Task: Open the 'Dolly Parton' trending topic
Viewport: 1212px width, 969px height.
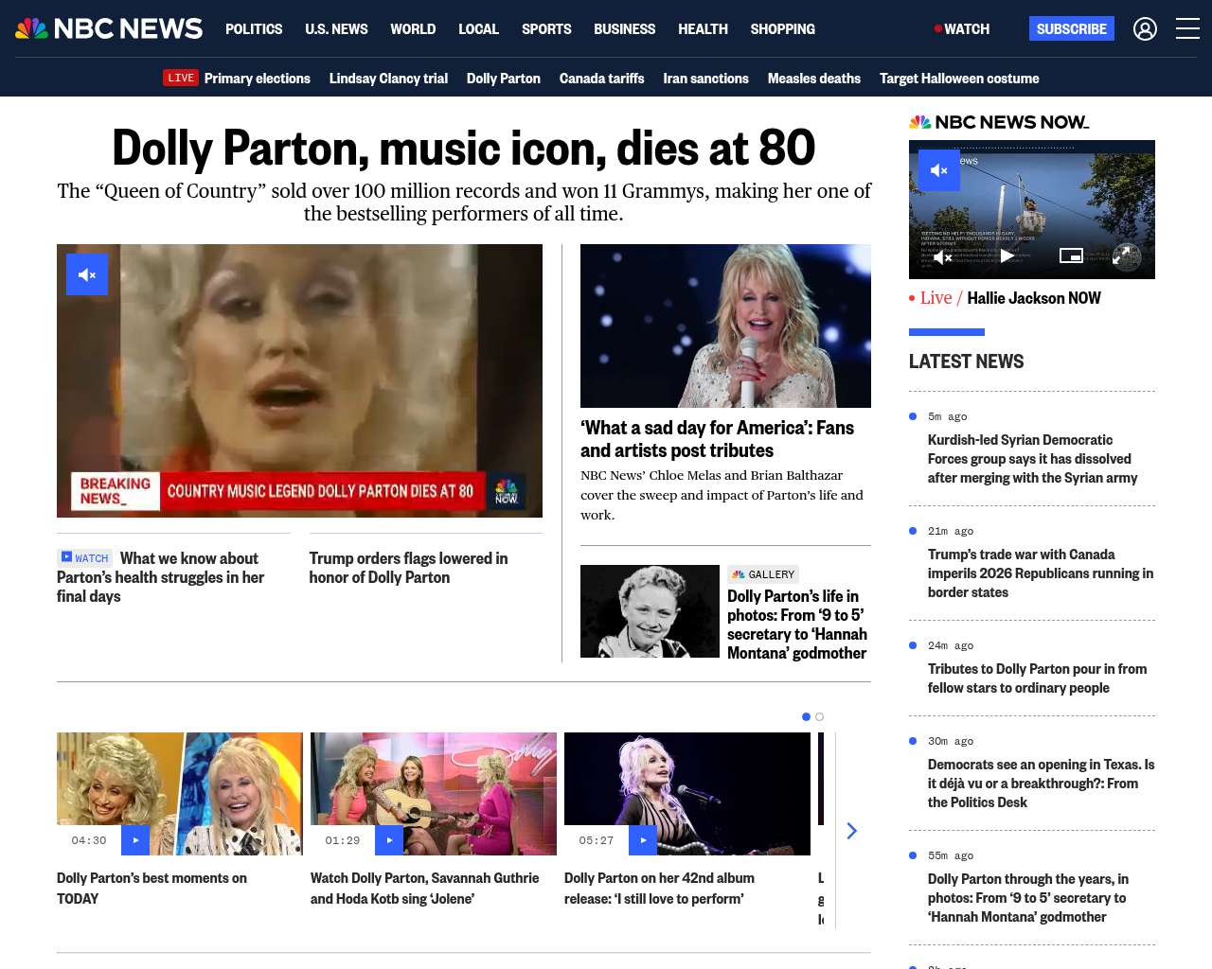Action: click(x=504, y=79)
